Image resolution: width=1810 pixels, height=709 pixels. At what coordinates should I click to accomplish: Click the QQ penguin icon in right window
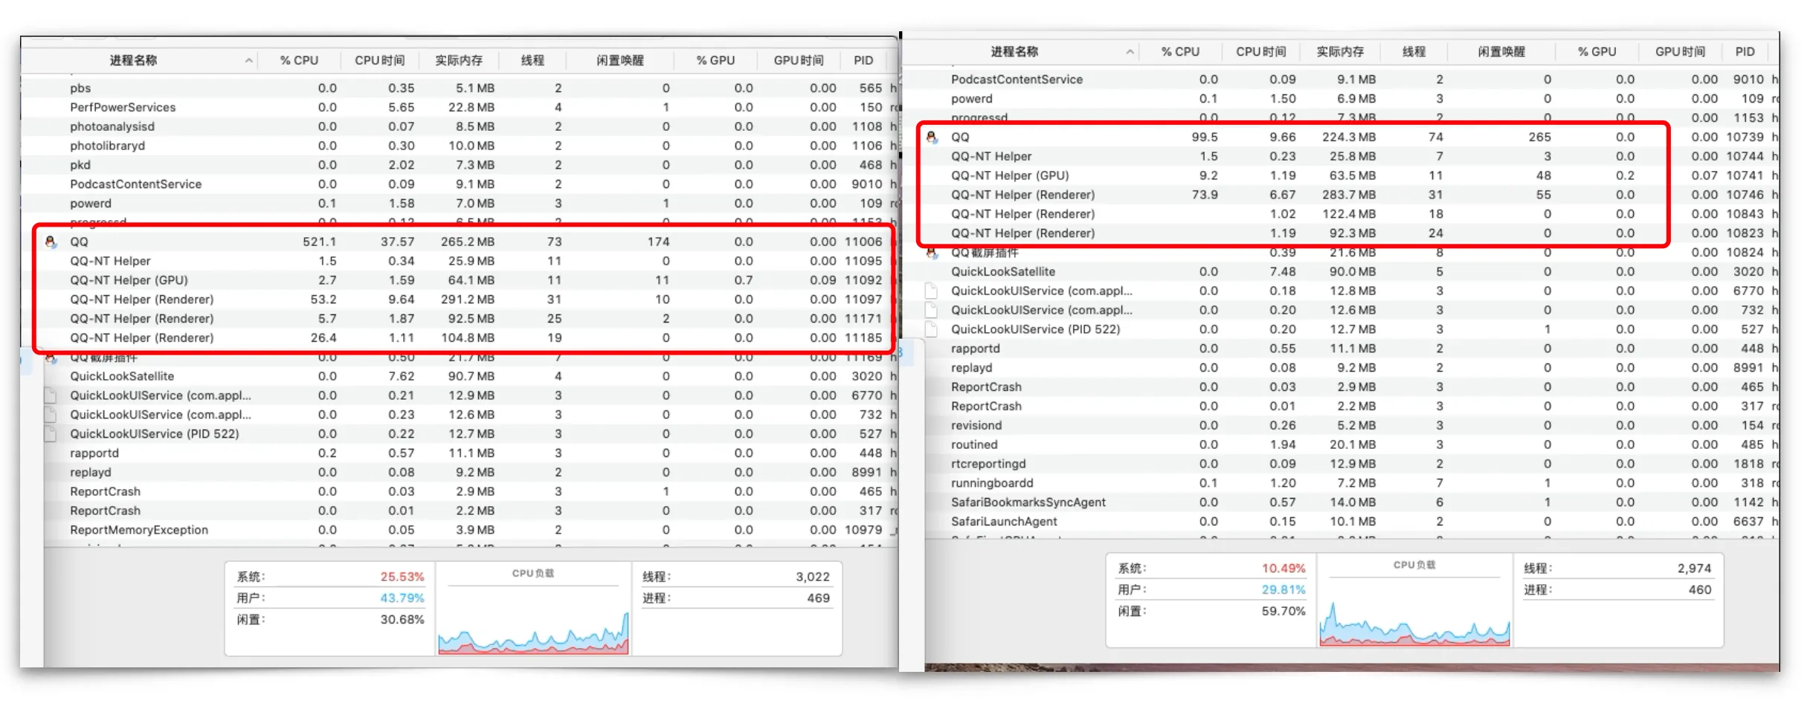click(931, 137)
